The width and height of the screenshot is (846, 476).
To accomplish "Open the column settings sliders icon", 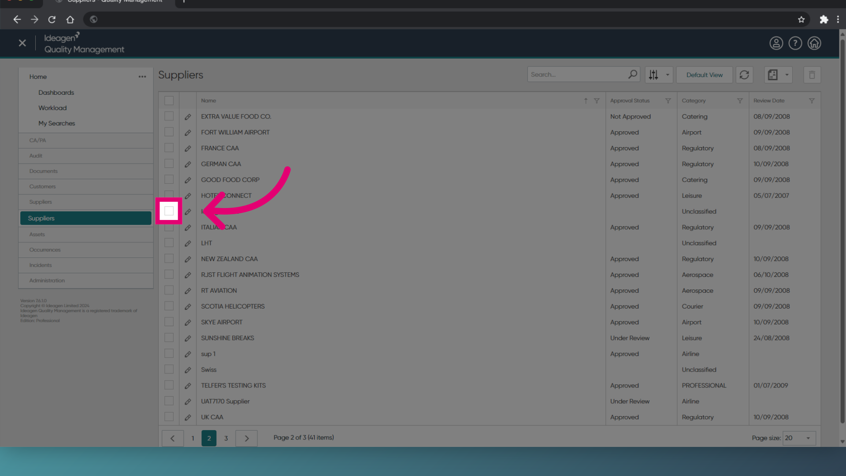I will pyautogui.click(x=653, y=75).
